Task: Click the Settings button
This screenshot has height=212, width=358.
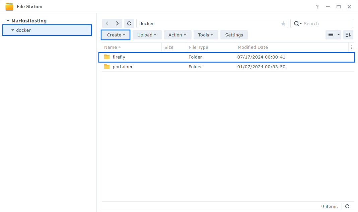Action: (x=234, y=35)
